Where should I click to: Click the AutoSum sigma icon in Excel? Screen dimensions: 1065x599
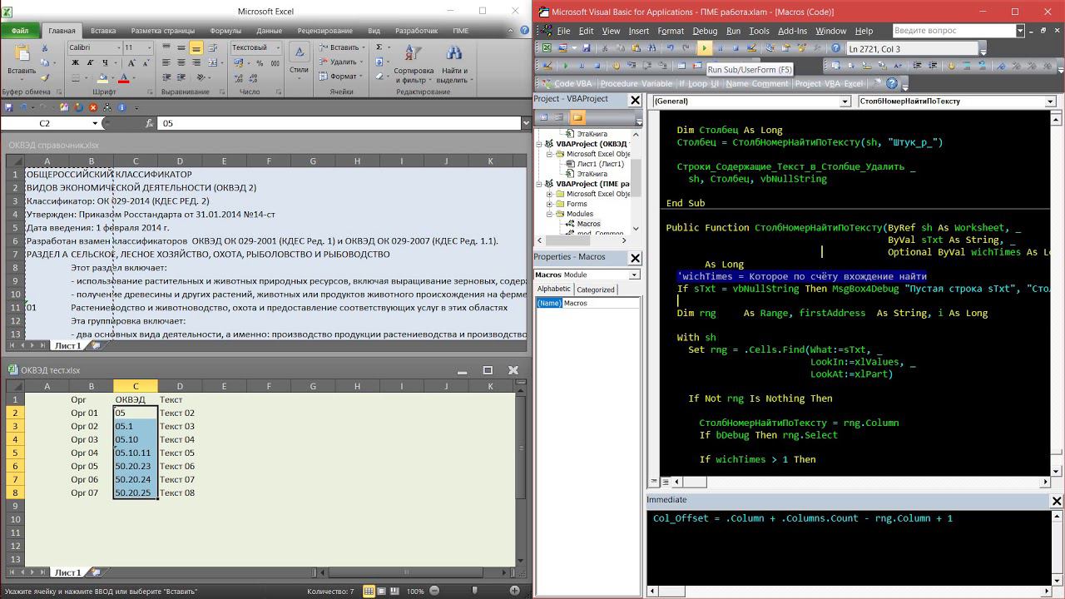(x=379, y=47)
